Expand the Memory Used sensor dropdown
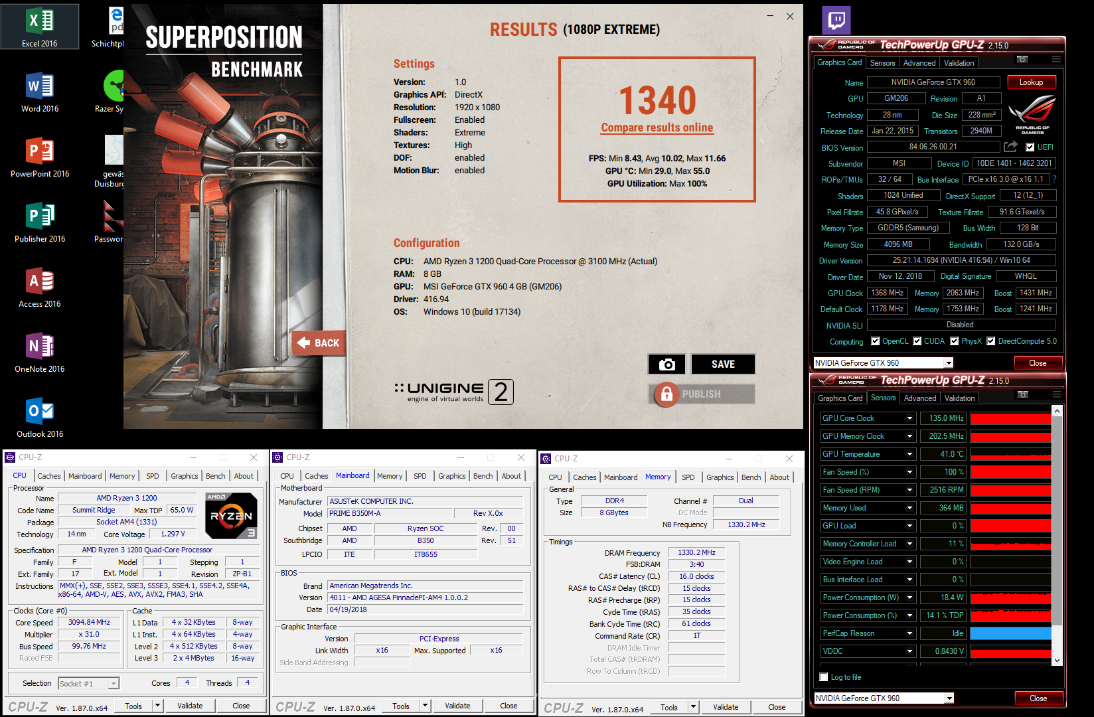The image size is (1094, 717). coord(909,508)
